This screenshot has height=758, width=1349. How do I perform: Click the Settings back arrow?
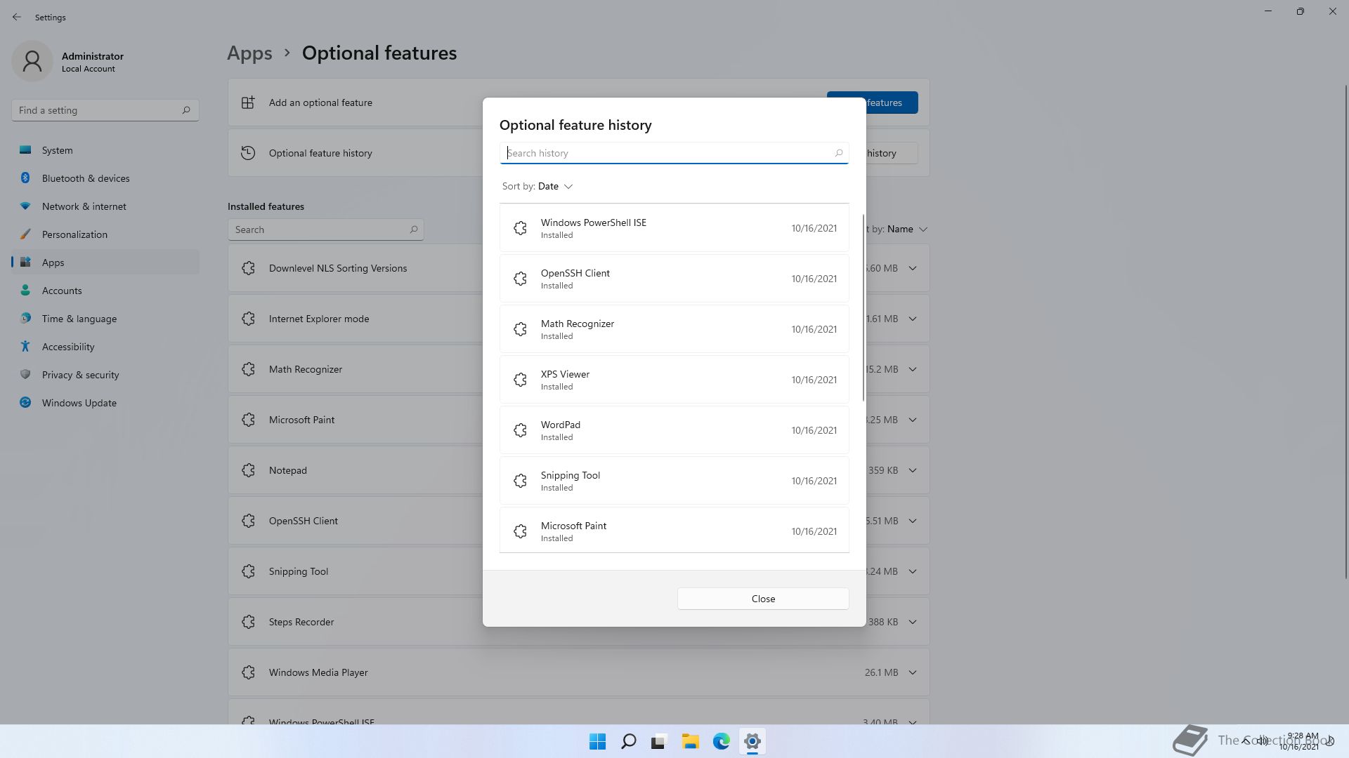(x=17, y=17)
